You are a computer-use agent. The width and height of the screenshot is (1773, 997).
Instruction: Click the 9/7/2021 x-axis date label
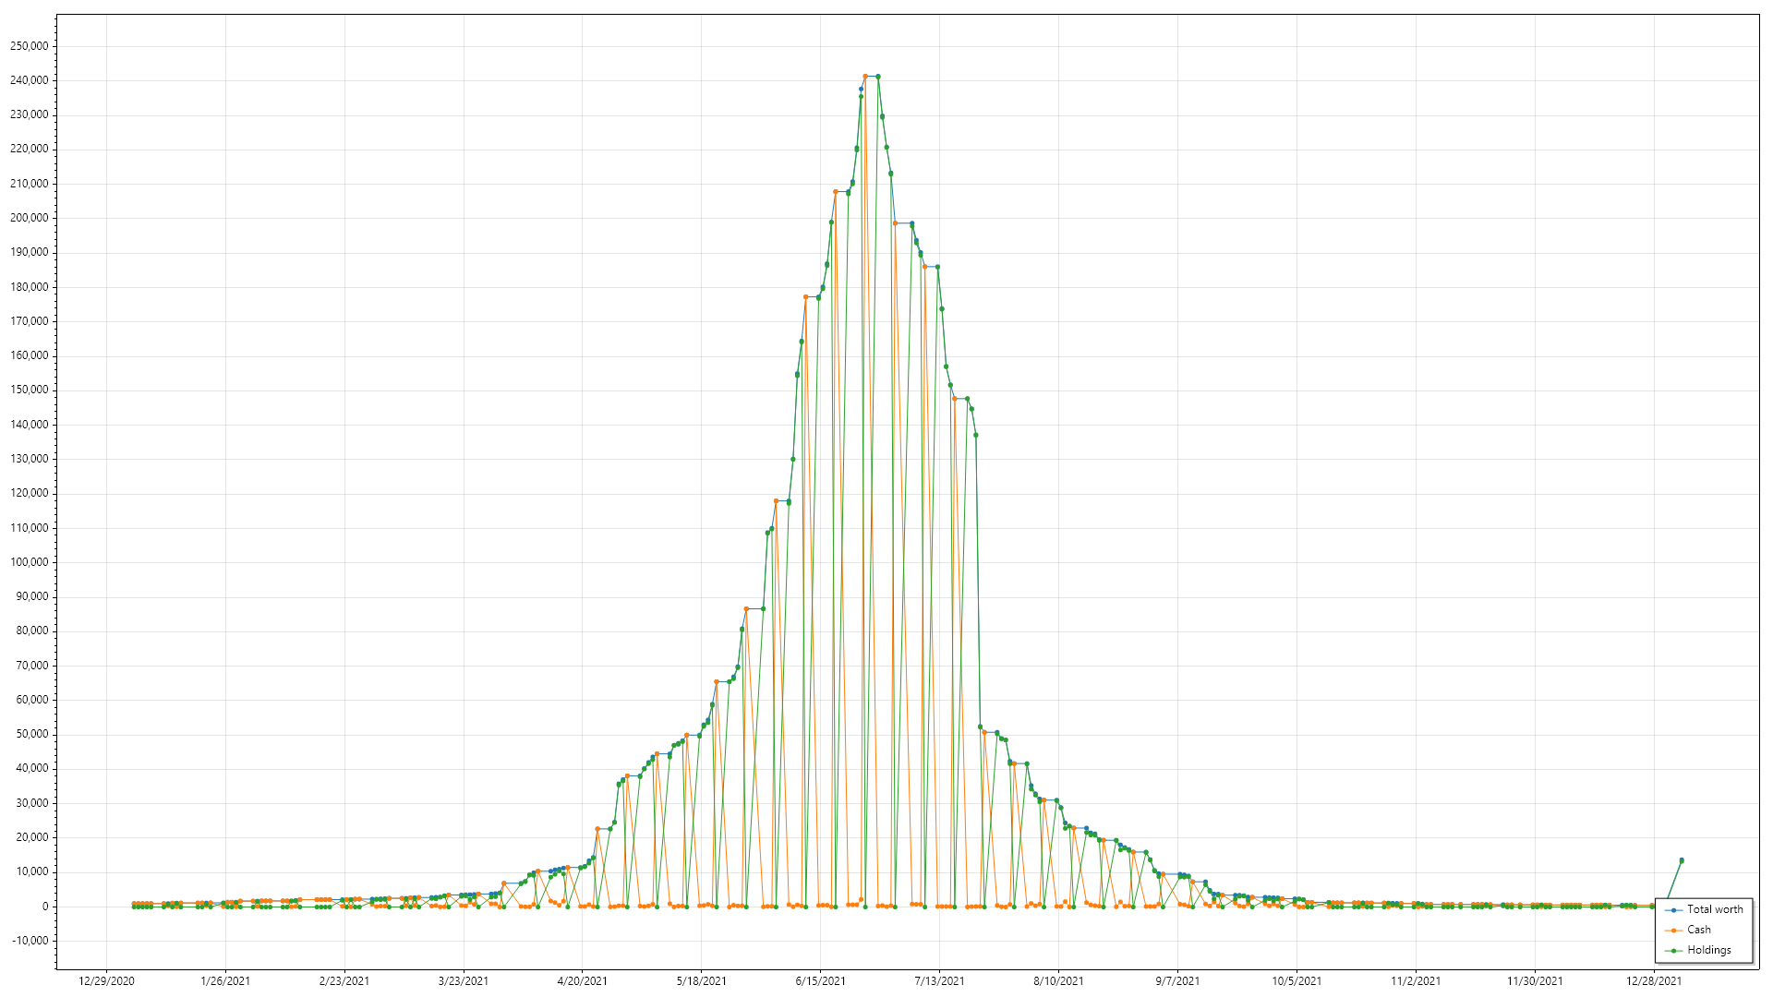(1177, 981)
